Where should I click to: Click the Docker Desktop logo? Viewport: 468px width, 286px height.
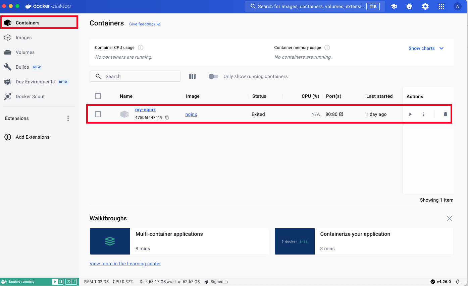[x=48, y=6]
